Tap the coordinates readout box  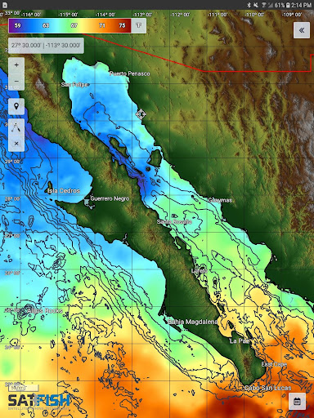pos(46,46)
